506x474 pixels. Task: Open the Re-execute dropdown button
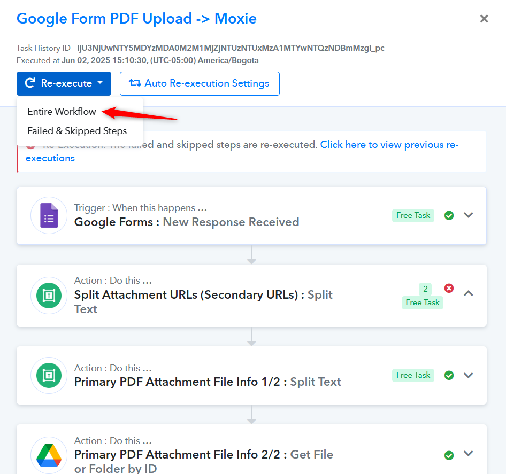pyautogui.click(x=64, y=83)
